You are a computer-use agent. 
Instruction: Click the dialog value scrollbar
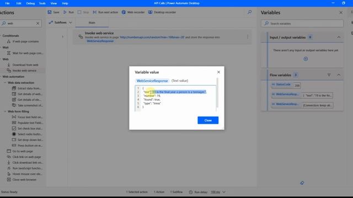coord(217,93)
